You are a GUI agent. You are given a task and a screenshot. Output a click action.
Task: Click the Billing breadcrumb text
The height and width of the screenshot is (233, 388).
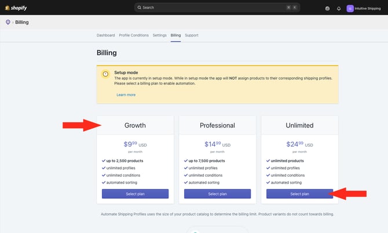pos(22,22)
